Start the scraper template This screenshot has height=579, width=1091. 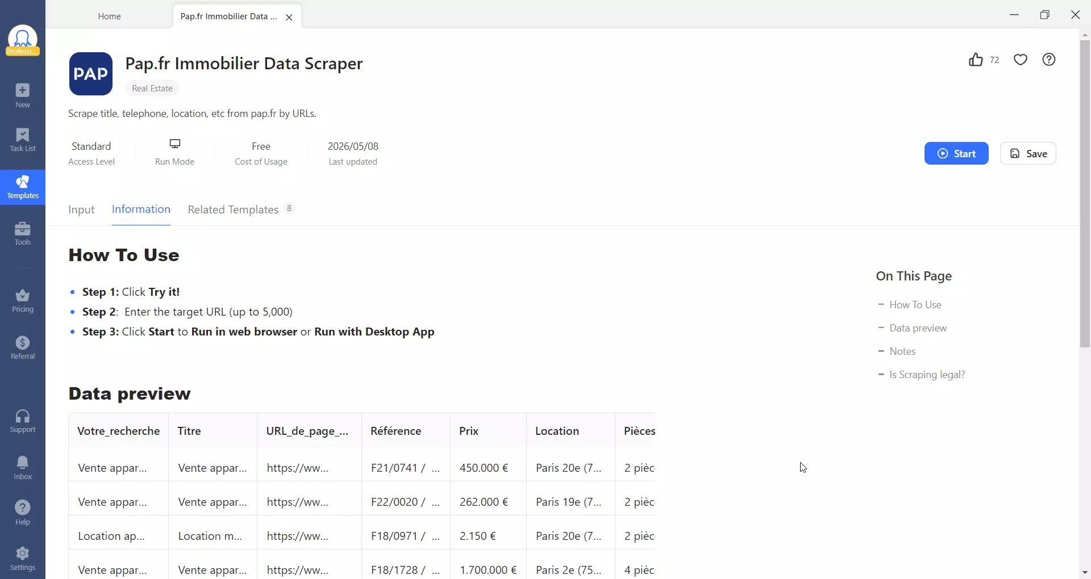956,153
